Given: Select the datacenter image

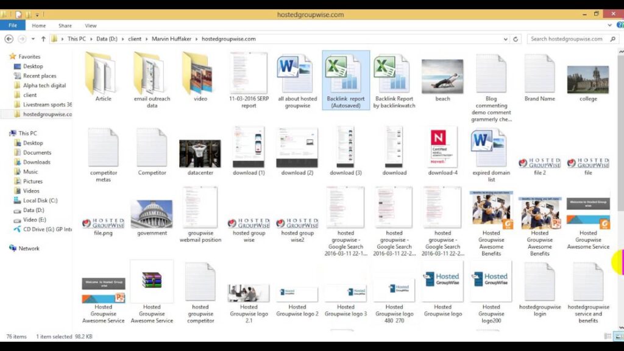Looking at the screenshot, I should pyautogui.click(x=200, y=157).
